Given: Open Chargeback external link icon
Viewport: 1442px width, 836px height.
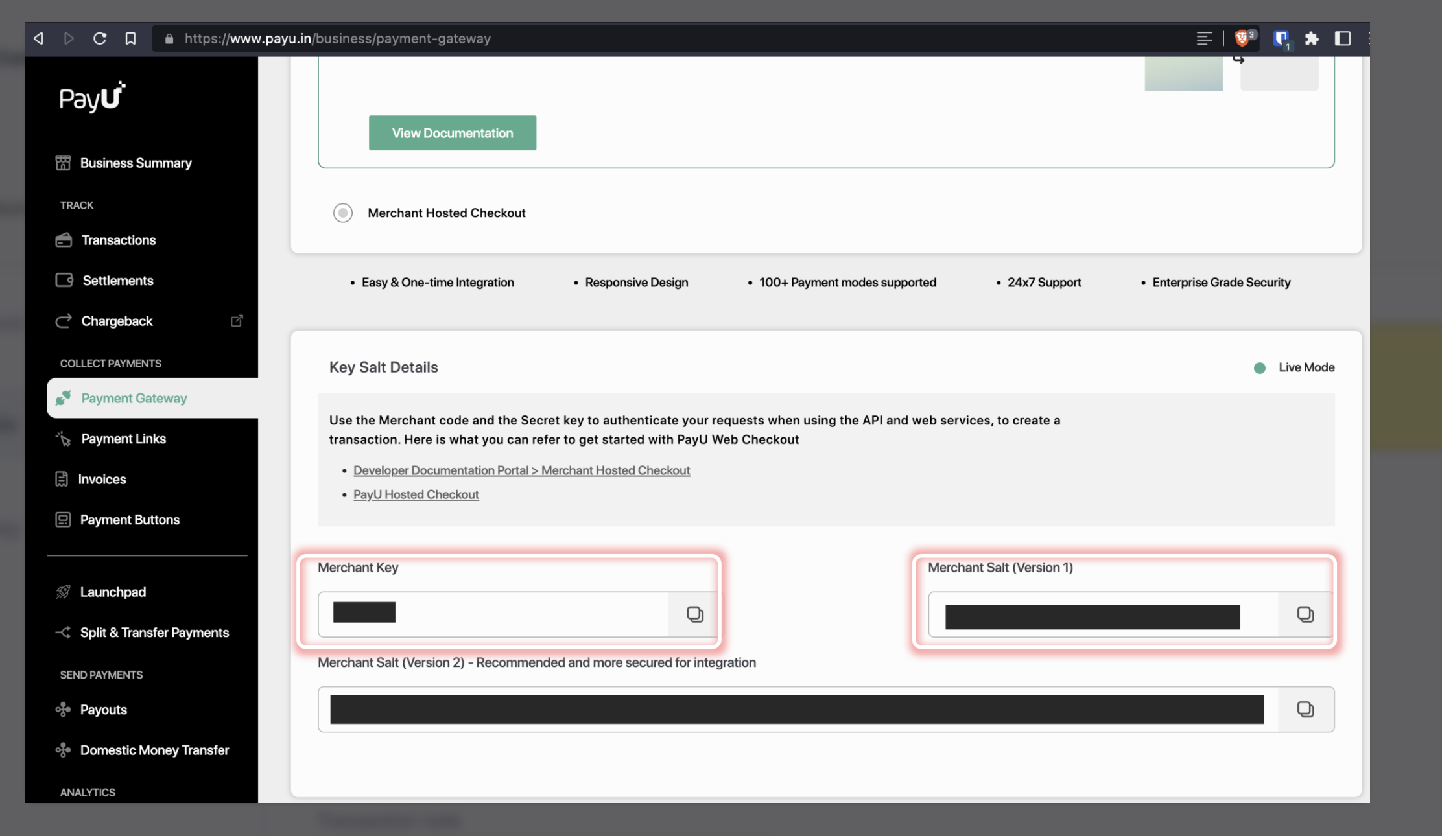Looking at the screenshot, I should point(237,321).
